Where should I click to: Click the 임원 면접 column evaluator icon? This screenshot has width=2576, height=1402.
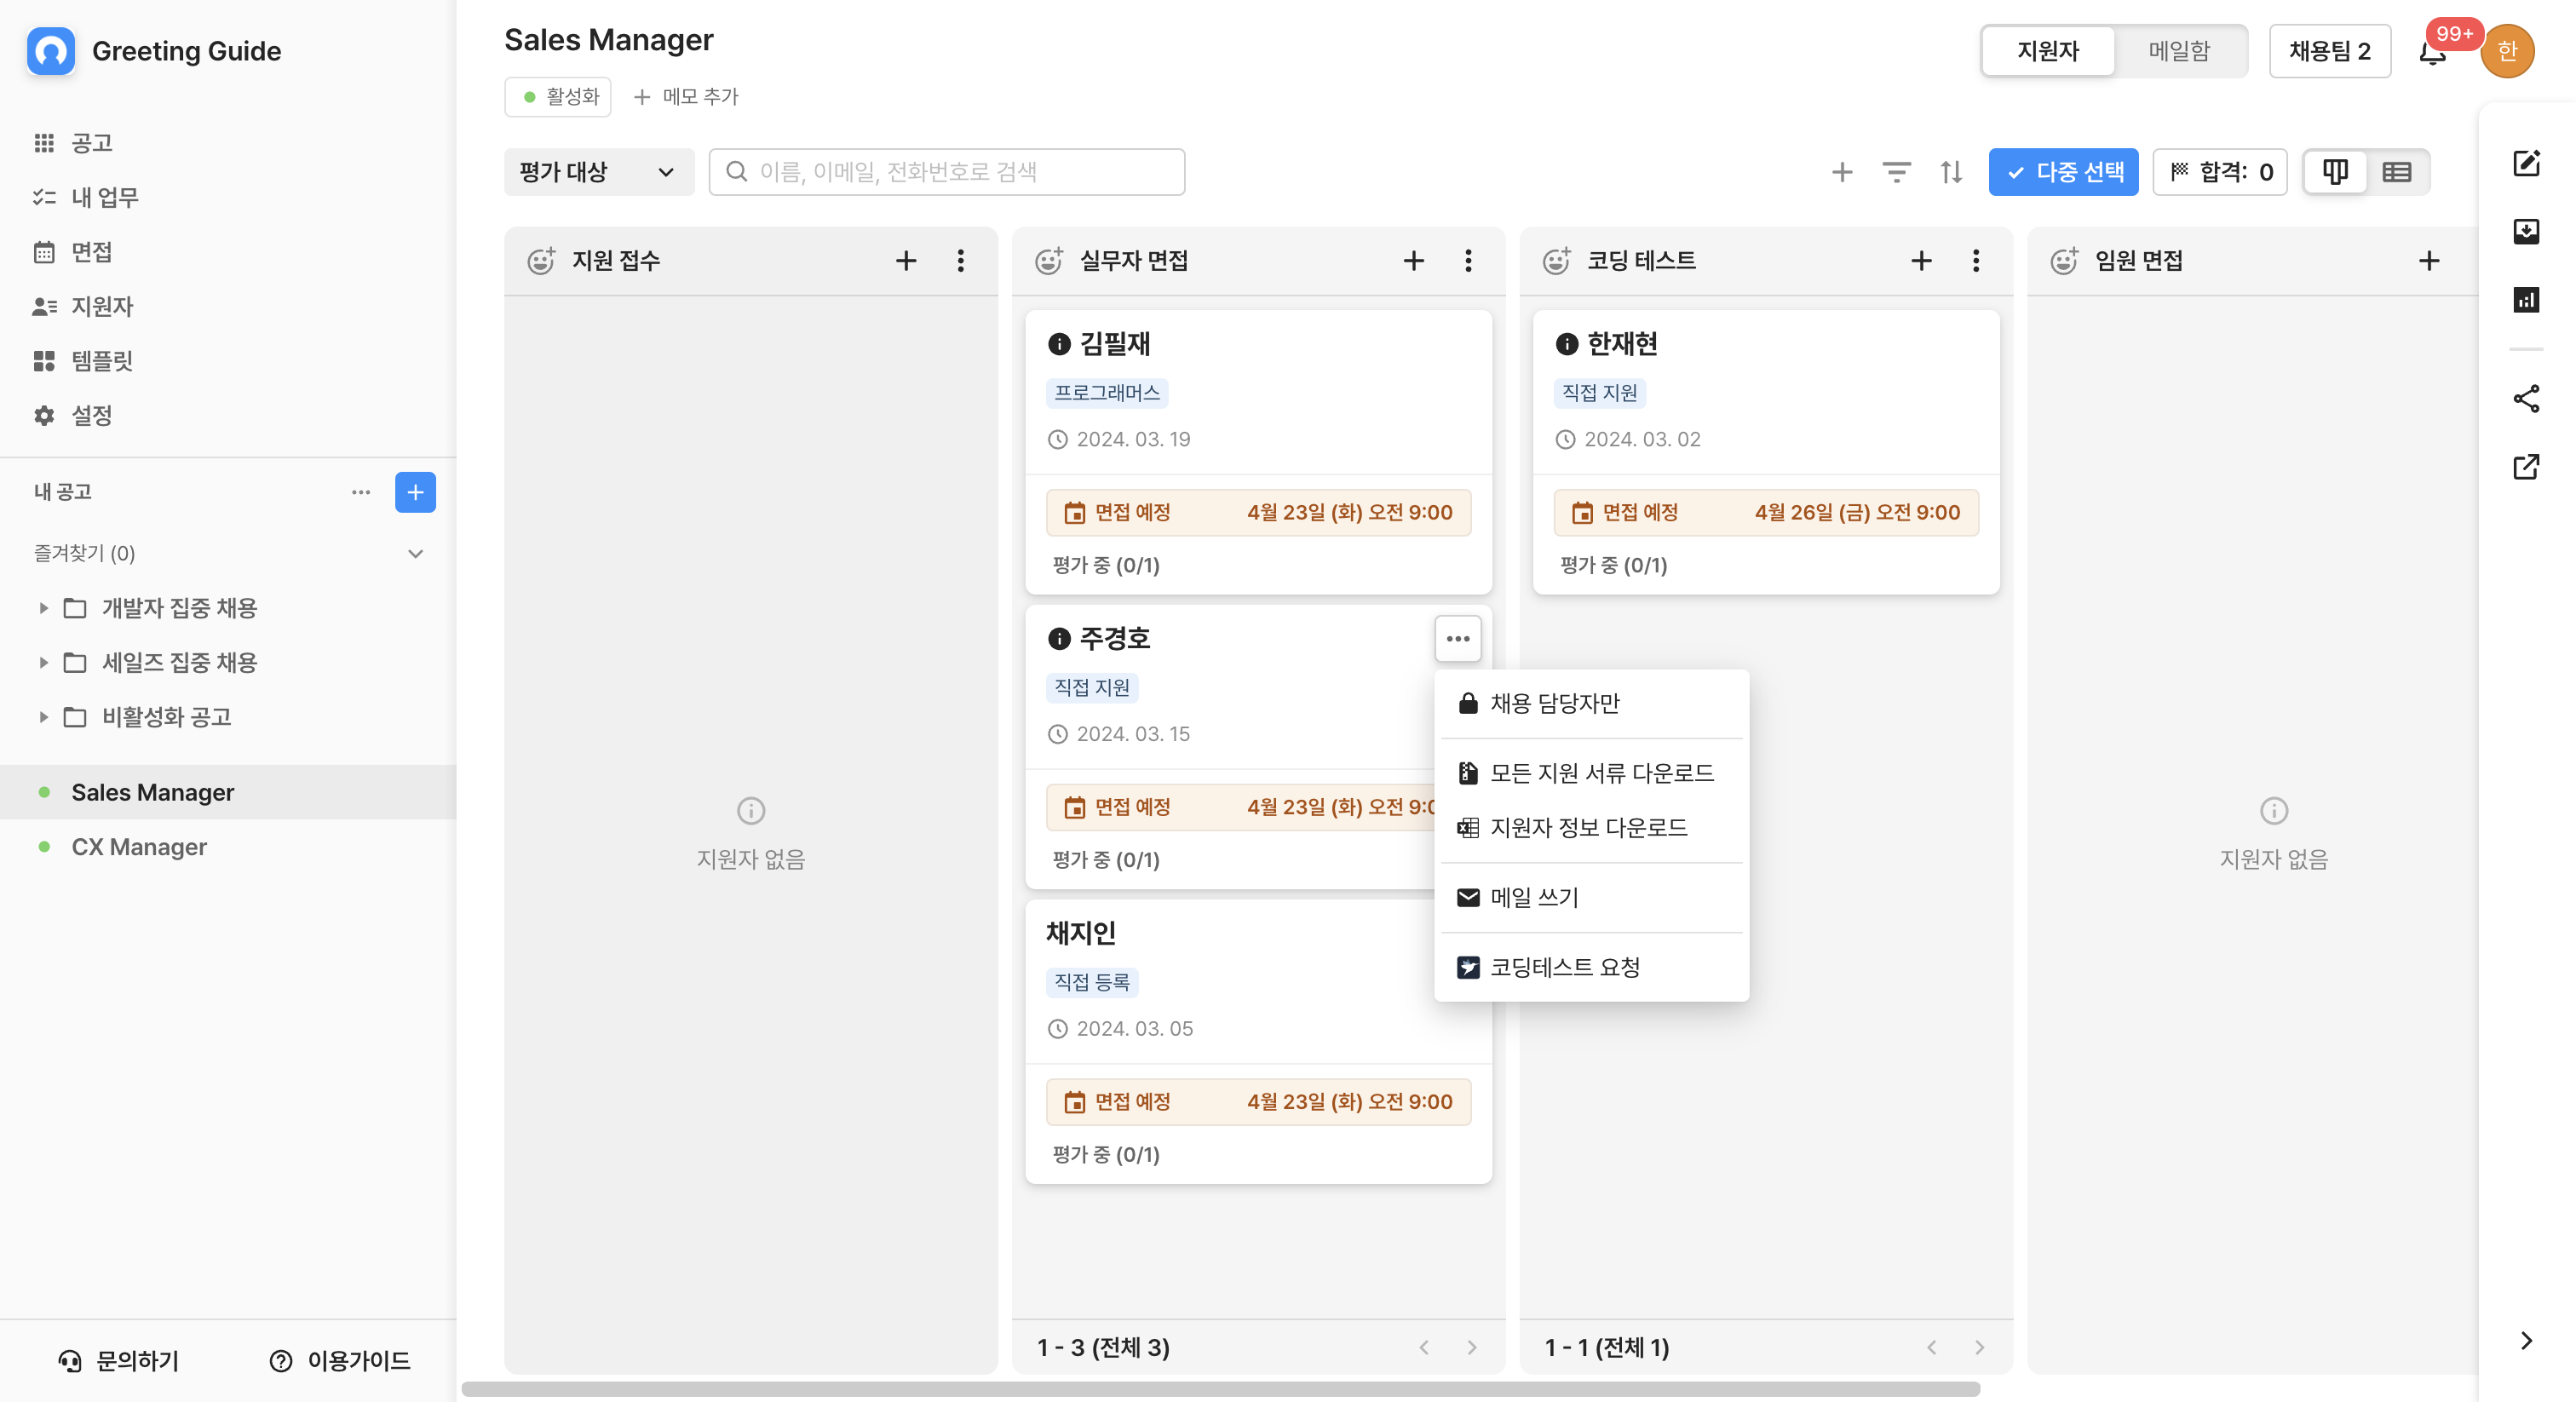2065,261
